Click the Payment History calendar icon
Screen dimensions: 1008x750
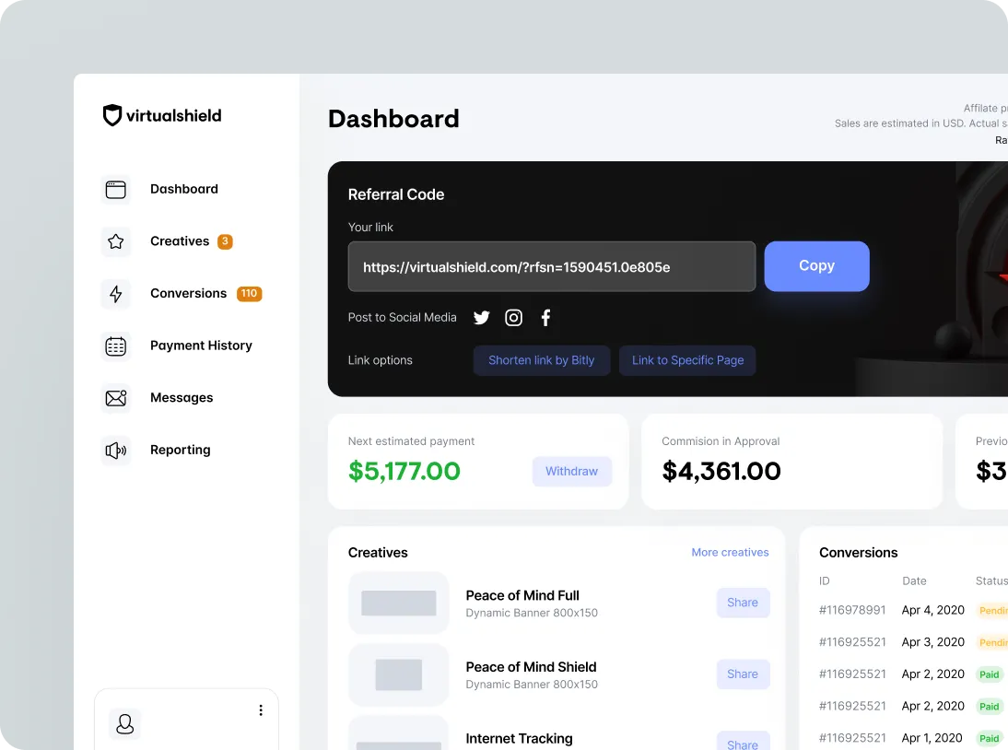coord(115,346)
